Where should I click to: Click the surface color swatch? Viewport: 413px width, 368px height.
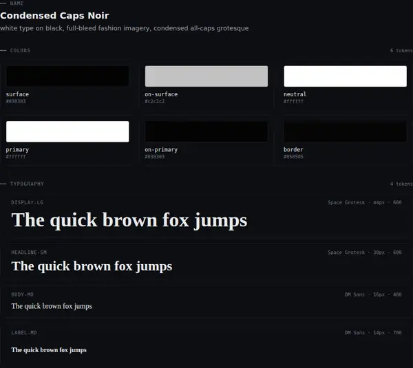(x=67, y=76)
